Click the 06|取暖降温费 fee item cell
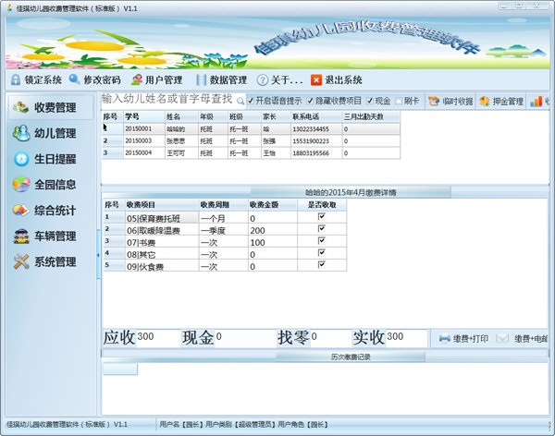Image resolution: width=555 pixels, height=436 pixels. pos(162,231)
